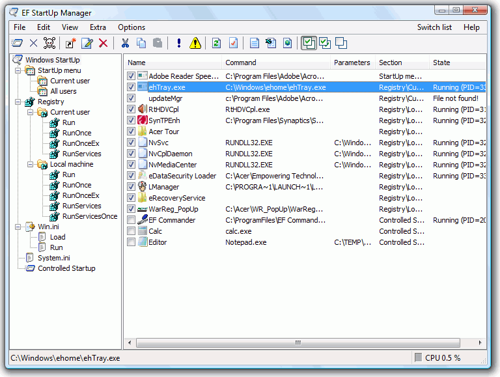Sort by the Section column header
Image resolution: width=500 pixels, height=377 pixels.
402,63
